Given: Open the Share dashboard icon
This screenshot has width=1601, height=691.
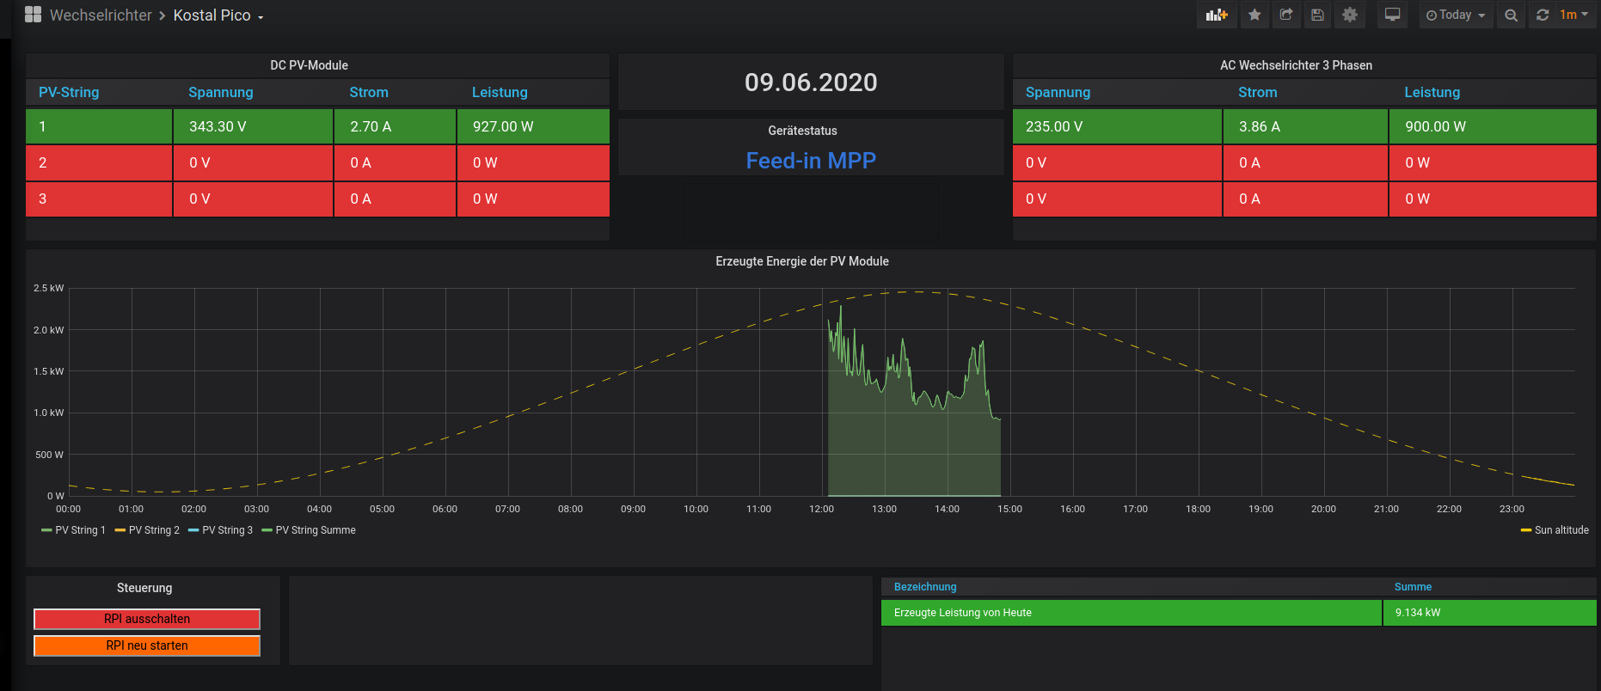Looking at the screenshot, I should coord(1286,15).
